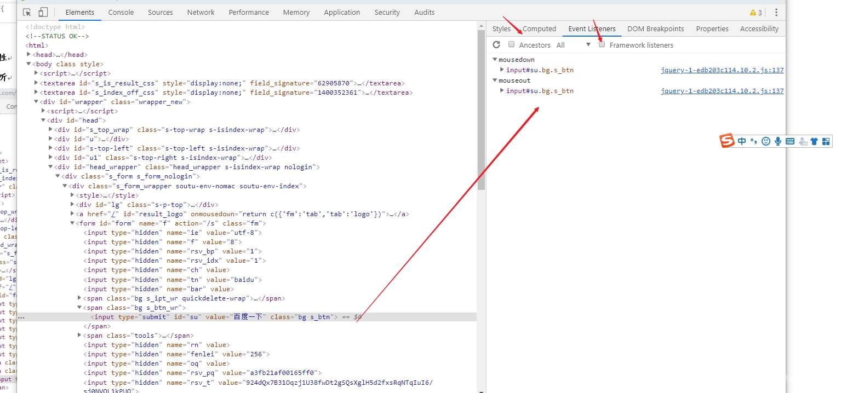The image size is (847, 393).
Task: Expand the head element node
Action: pyautogui.click(x=28, y=54)
